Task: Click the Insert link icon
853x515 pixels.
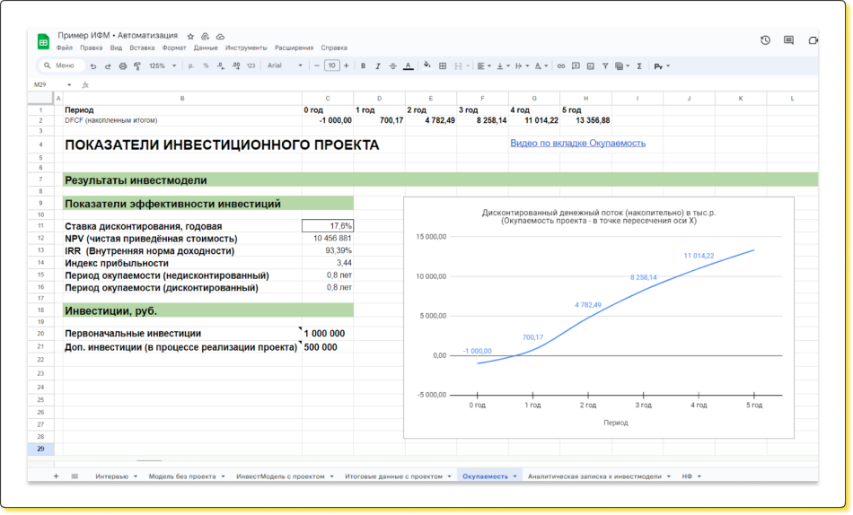Action: click(x=561, y=65)
